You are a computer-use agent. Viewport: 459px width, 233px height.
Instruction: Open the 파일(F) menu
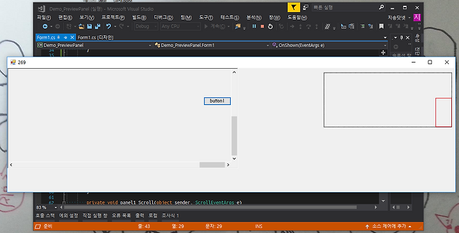point(43,18)
